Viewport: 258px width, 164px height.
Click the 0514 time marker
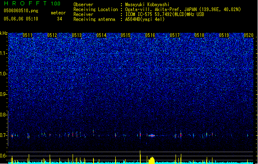pos(101,35)
